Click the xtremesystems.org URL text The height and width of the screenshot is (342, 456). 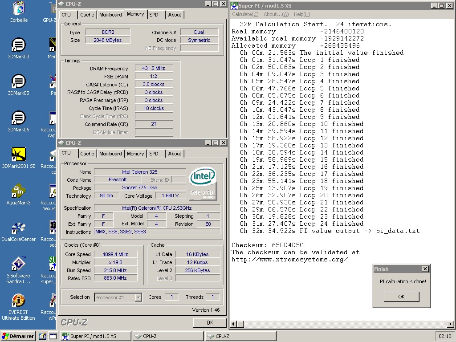point(289,260)
